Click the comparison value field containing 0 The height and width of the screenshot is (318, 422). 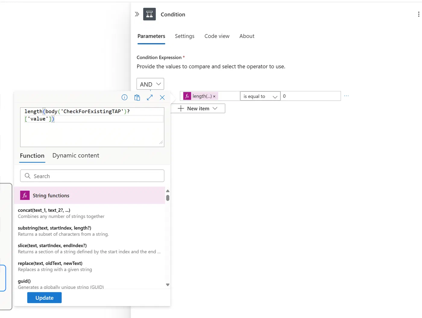click(310, 96)
